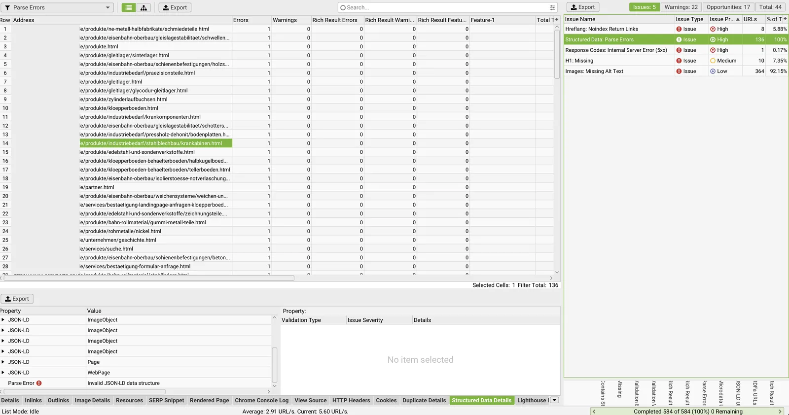Open the Resources bottom tab
The height and width of the screenshot is (415, 789).
129,400
